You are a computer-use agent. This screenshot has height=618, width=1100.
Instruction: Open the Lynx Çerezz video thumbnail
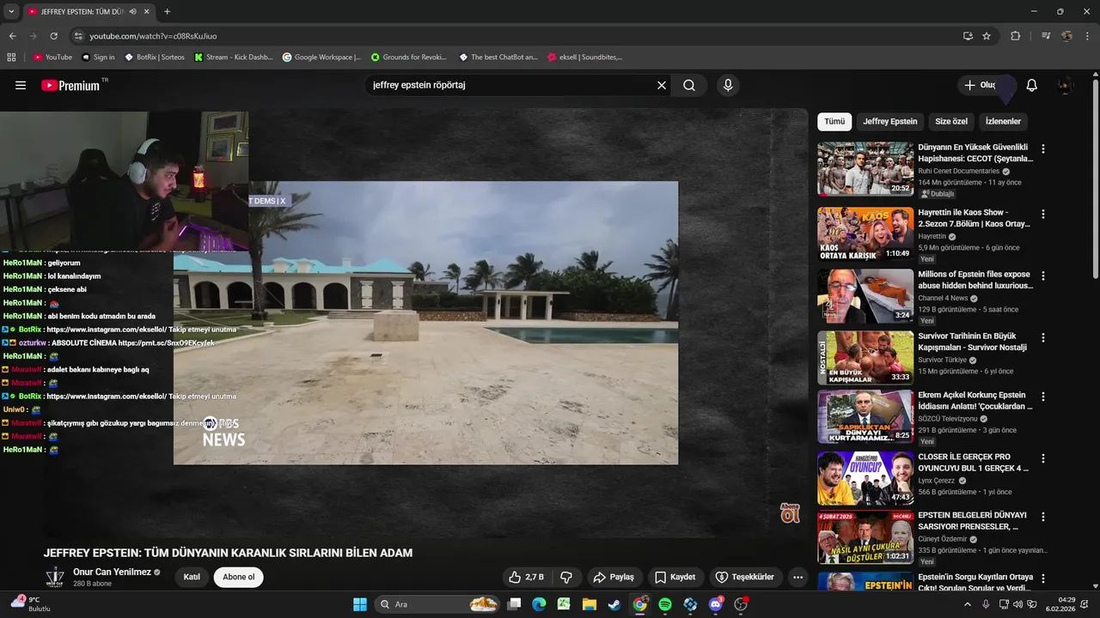[865, 478]
